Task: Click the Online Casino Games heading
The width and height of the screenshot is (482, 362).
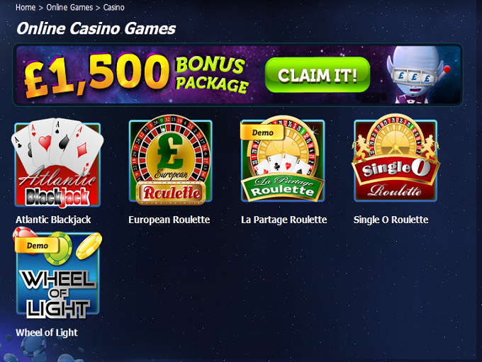Action: 96,28
